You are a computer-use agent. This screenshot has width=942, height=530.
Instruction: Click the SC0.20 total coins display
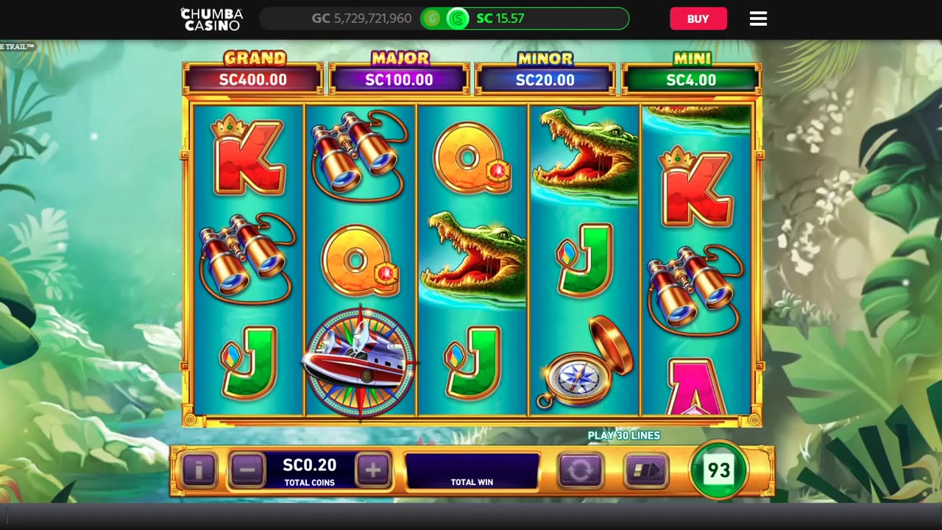click(310, 471)
